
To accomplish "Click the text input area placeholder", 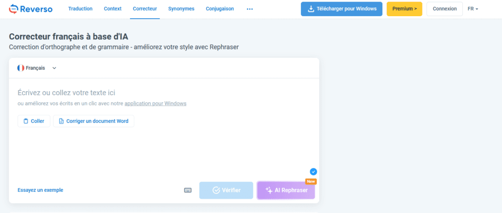I will (x=66, y=93).
